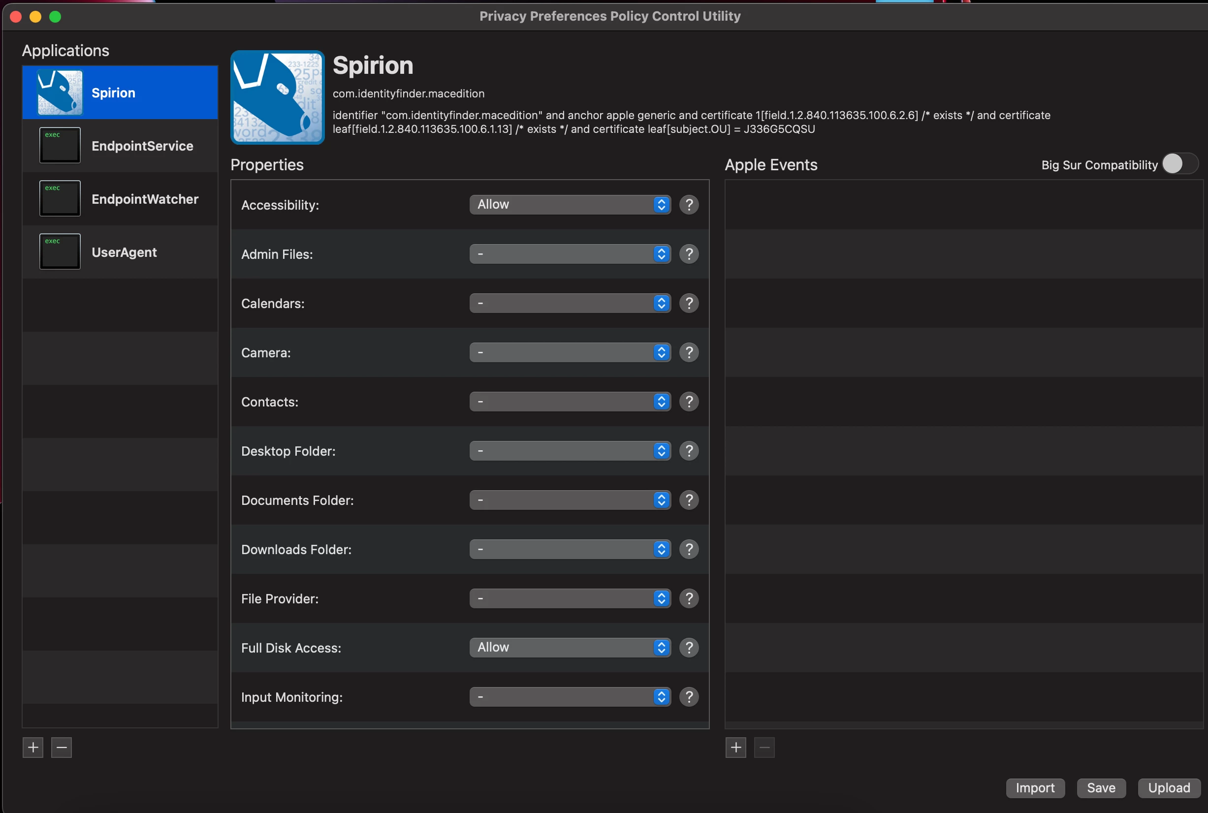
Task: Open the Calendars dropdown
Action: click(x=570, y=303)
